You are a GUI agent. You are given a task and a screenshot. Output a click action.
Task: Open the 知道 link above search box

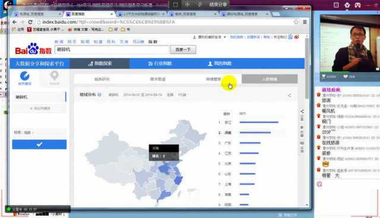pyautogui.click(x=98, y=42)
